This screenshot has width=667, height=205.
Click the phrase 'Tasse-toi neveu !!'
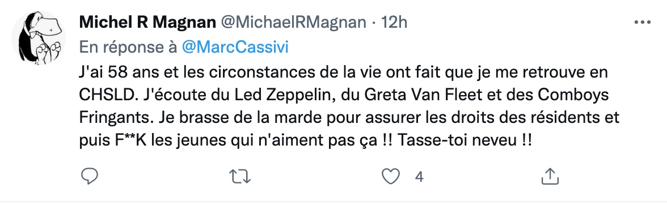click(465, 142)
